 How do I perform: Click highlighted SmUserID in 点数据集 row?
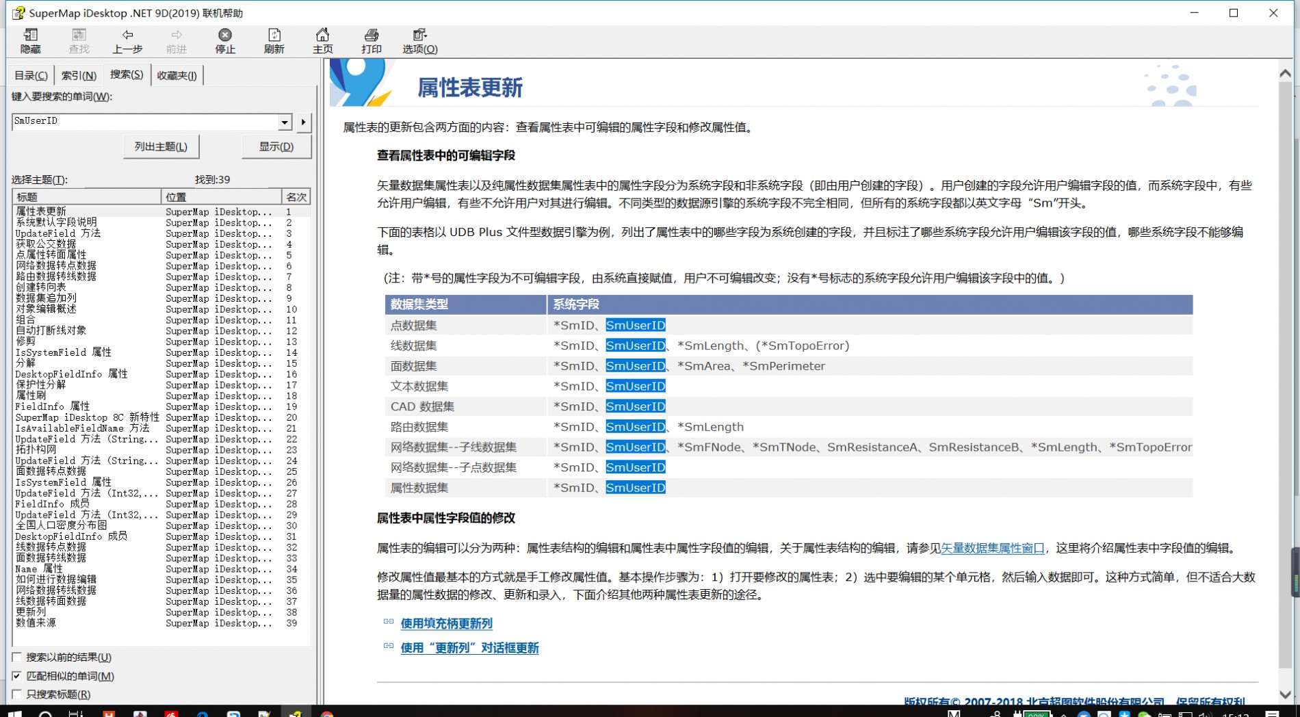pos(636,325)
